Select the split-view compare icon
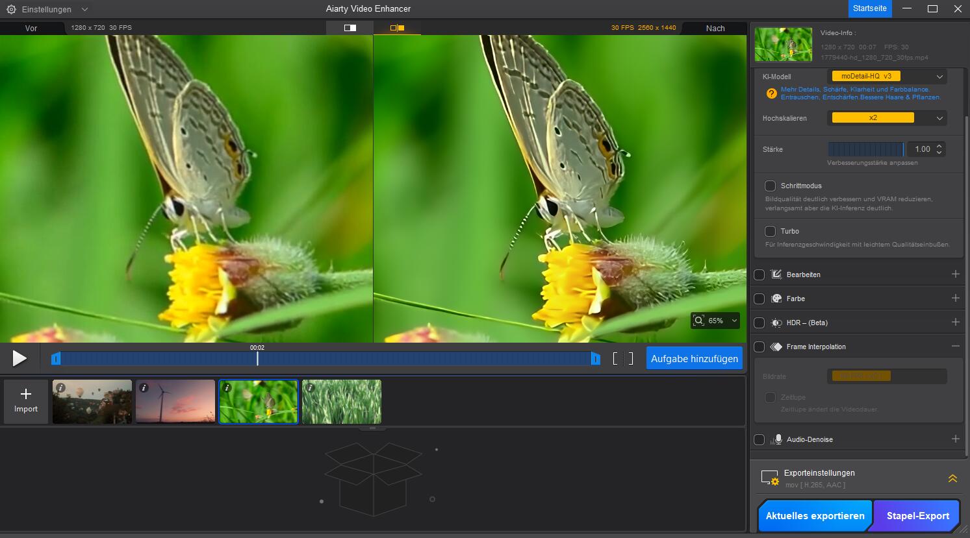Screen dimensions: 970x538 click(x=350, y=28)
